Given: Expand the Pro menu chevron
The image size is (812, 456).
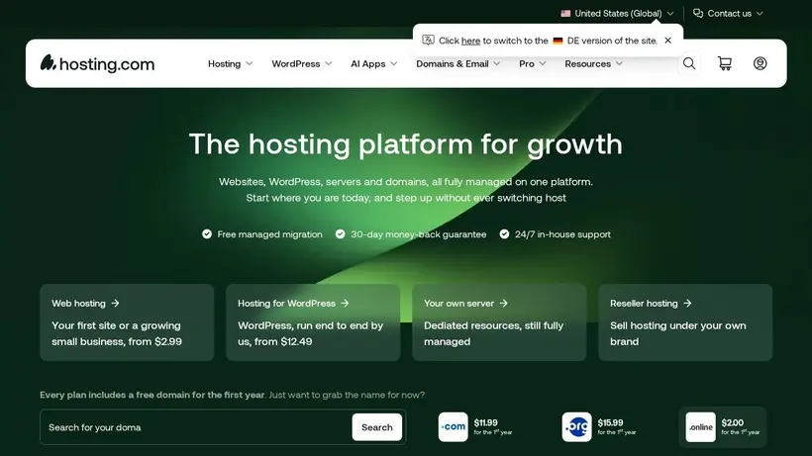Looking at the screenshot, I should pos(543,63).
